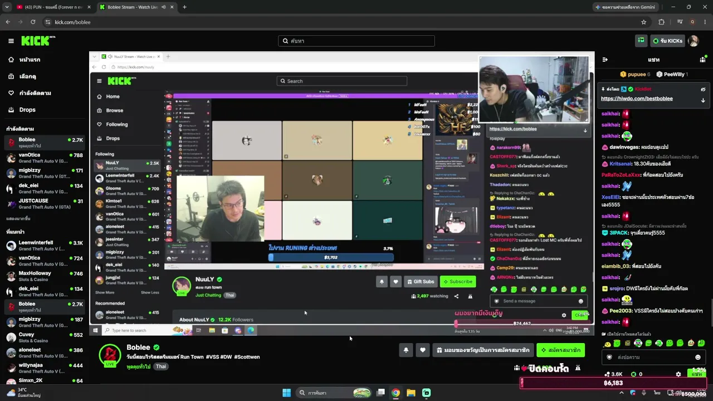Open migbizzy channel with 171 viewers

pyautogui.click(x=44, y=173)
